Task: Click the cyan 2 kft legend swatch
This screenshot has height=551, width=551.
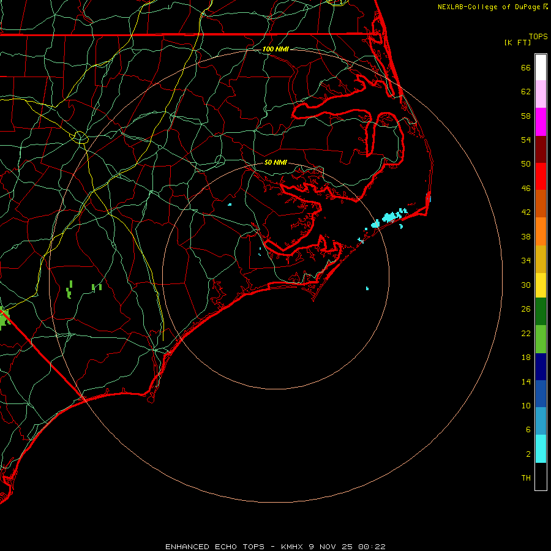Action: click(541, 449)
